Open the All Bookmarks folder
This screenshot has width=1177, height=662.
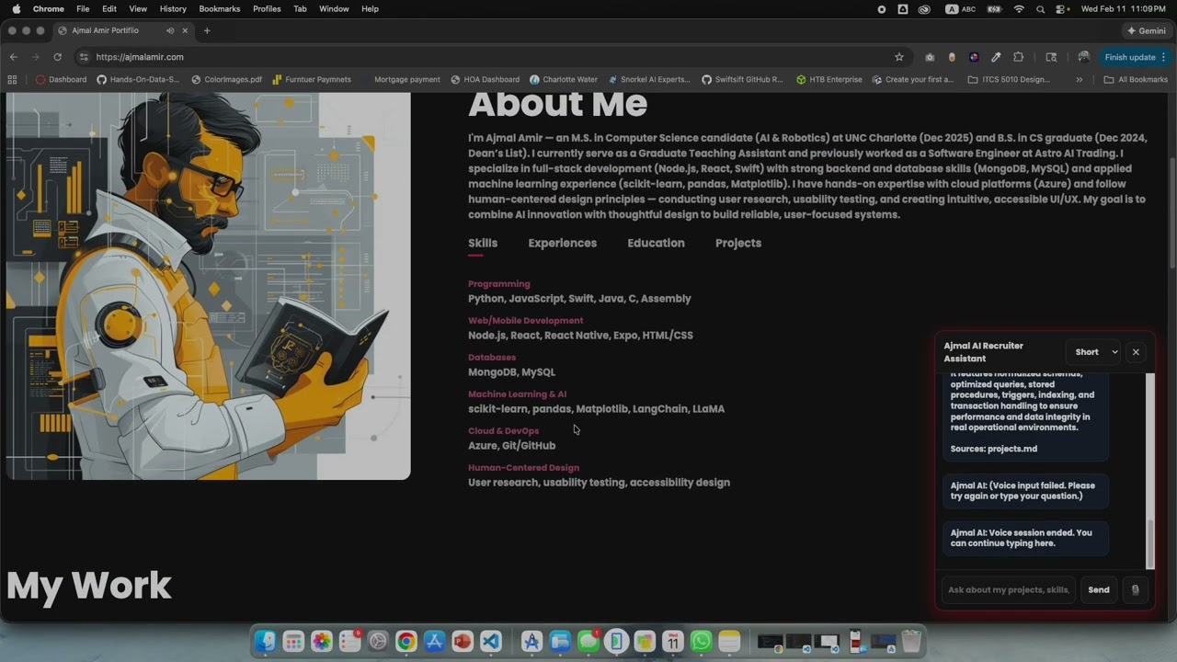click(1136, 79)
